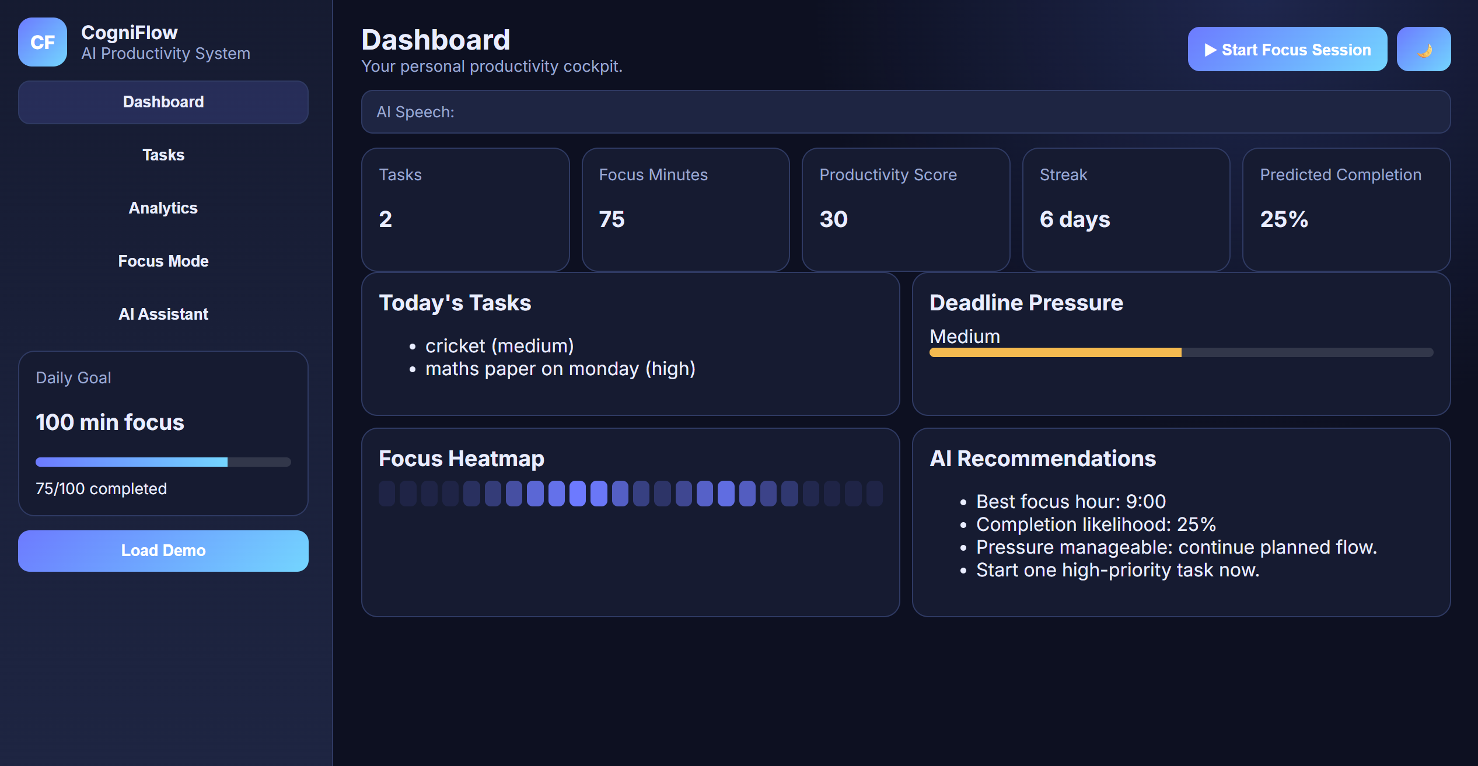The width and height of the screenshot is (1478, 766).
Task: Click the CF logo icon
Action: pos(42,42)
